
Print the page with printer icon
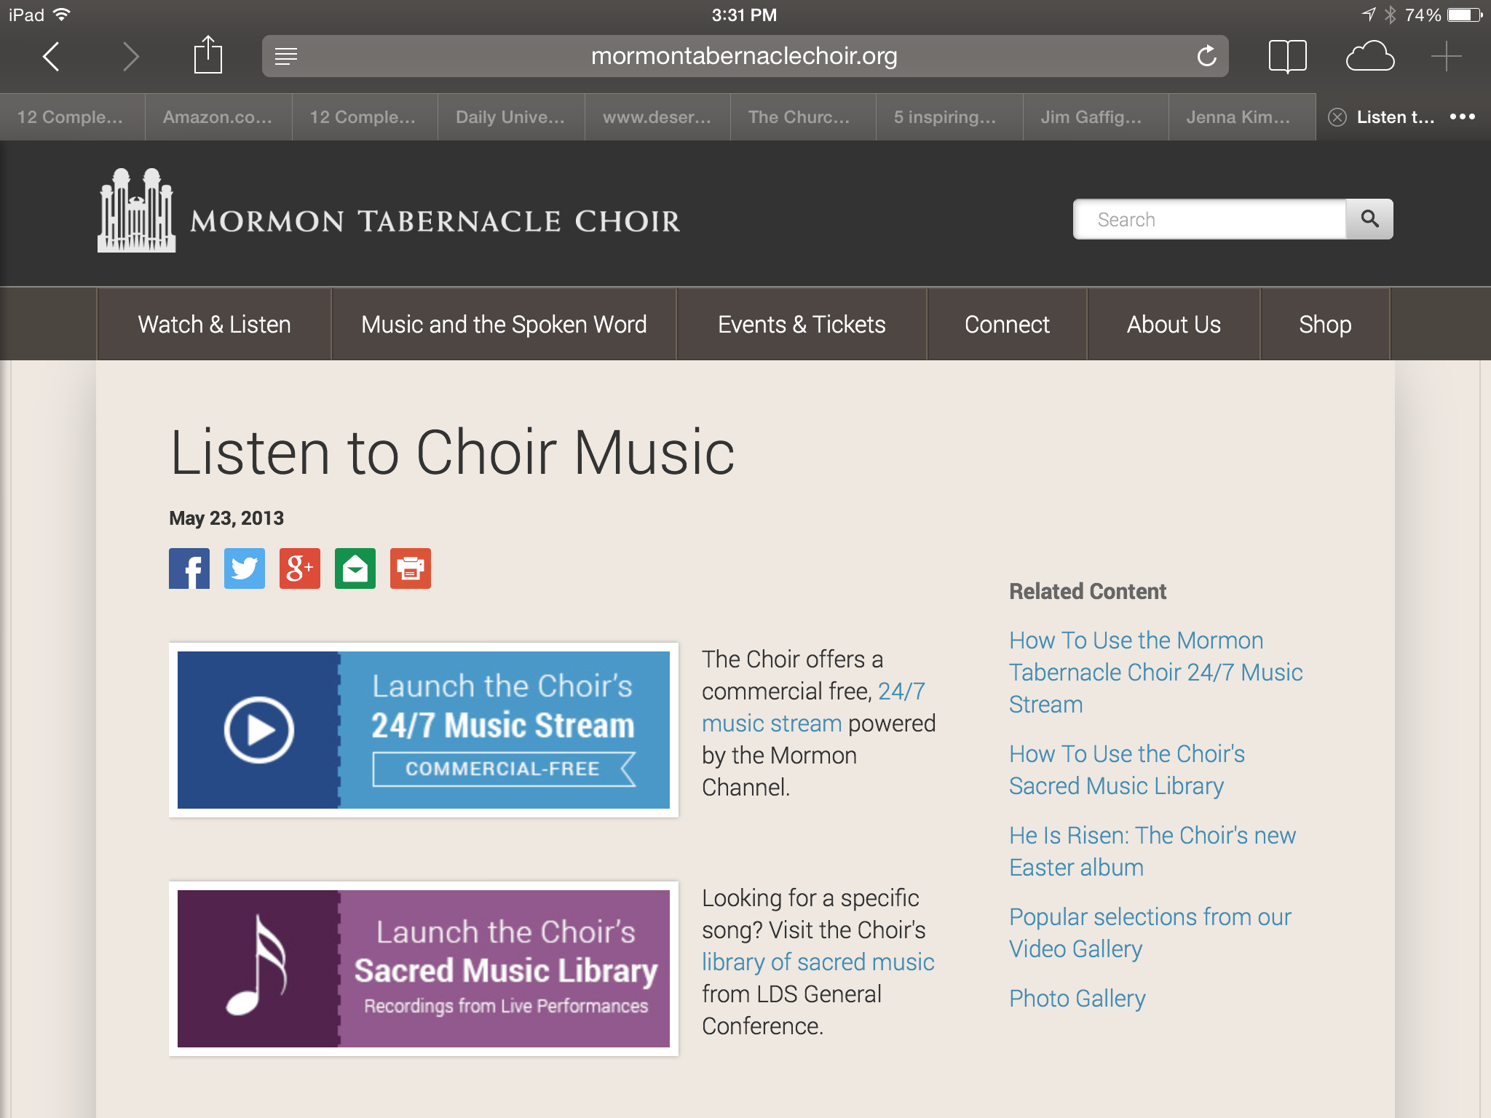click(411, 568)
